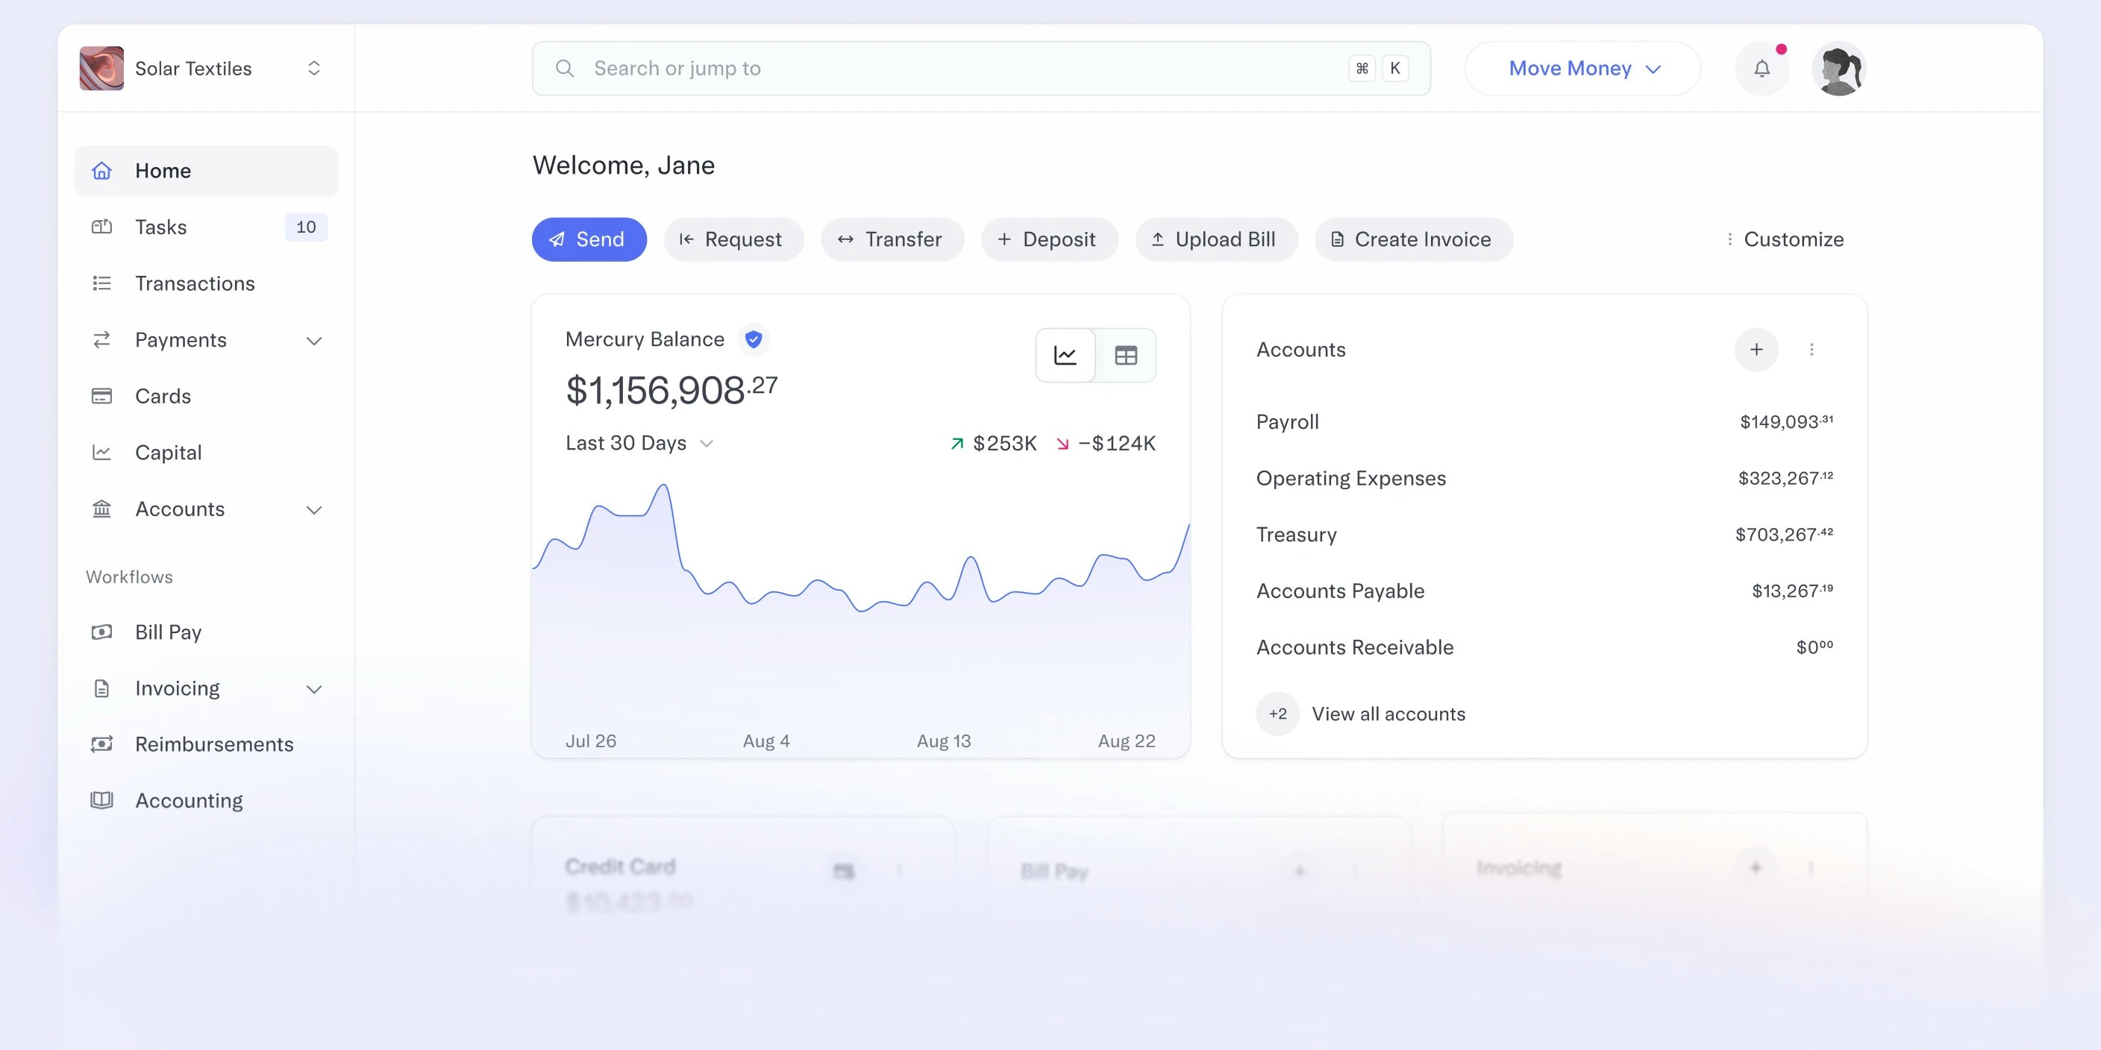Image resolution: width=2101 pixels, height=1050 pixels.
Task: Click the Send button
Action: coord(589,239)
